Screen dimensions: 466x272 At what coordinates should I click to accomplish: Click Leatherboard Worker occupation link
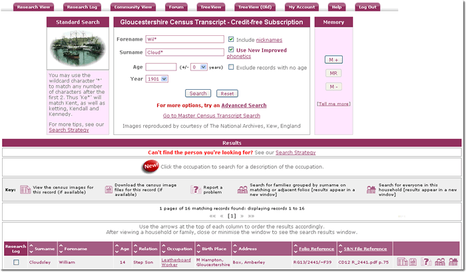176,262
